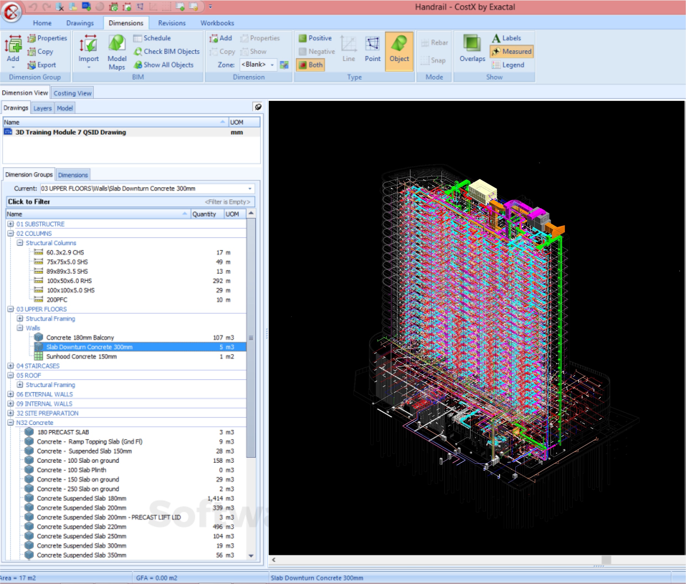Show Labels in the view
Screen dimensions: 686x584
(507, 38)
